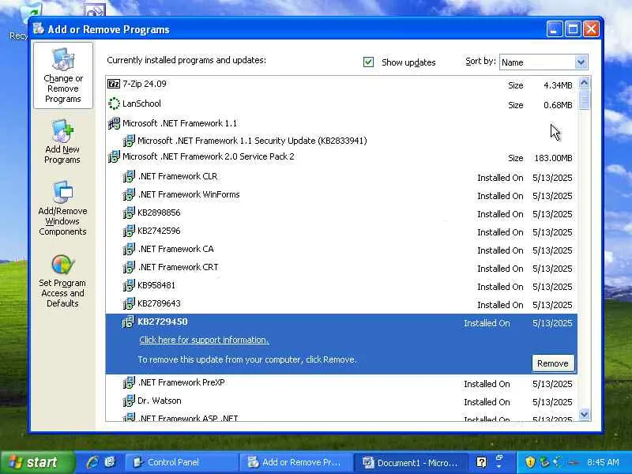The width and height of the screenshot is (632, 474).
Task: Minimize the Add or Remove Programs window
Action: tap(555, 29)
